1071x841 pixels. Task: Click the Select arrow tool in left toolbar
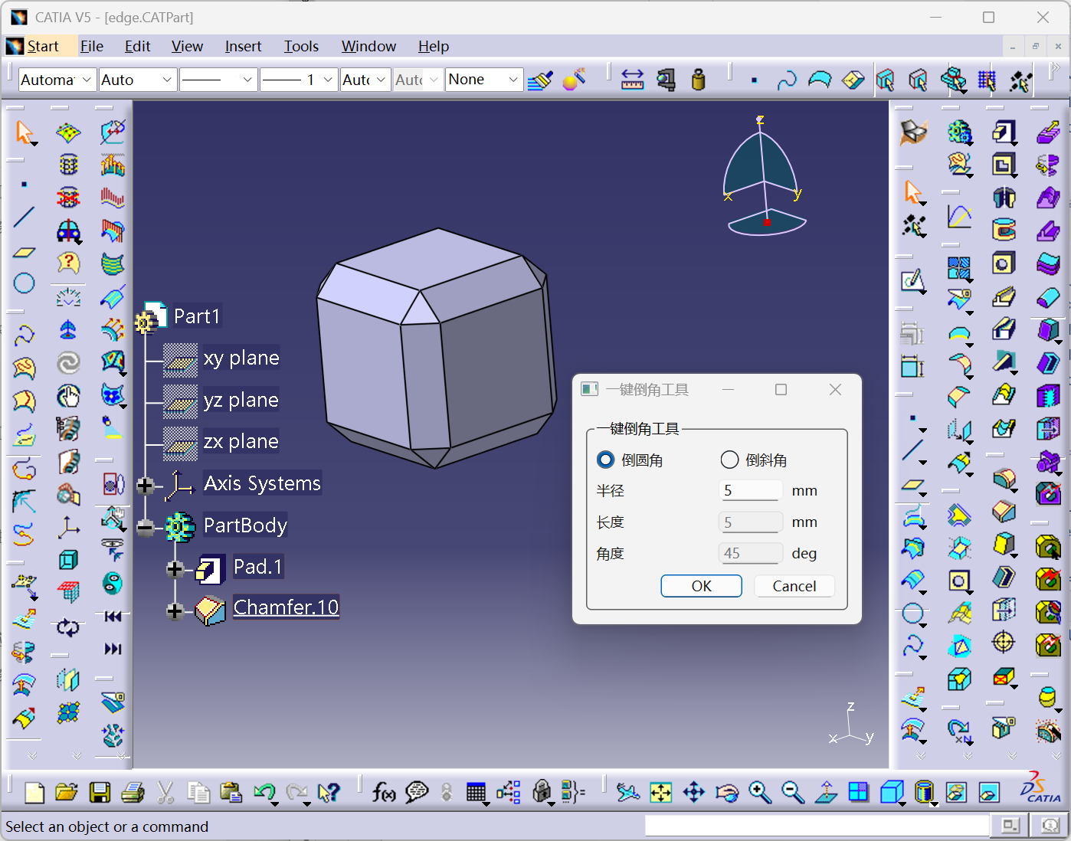(x=25, y=133)
